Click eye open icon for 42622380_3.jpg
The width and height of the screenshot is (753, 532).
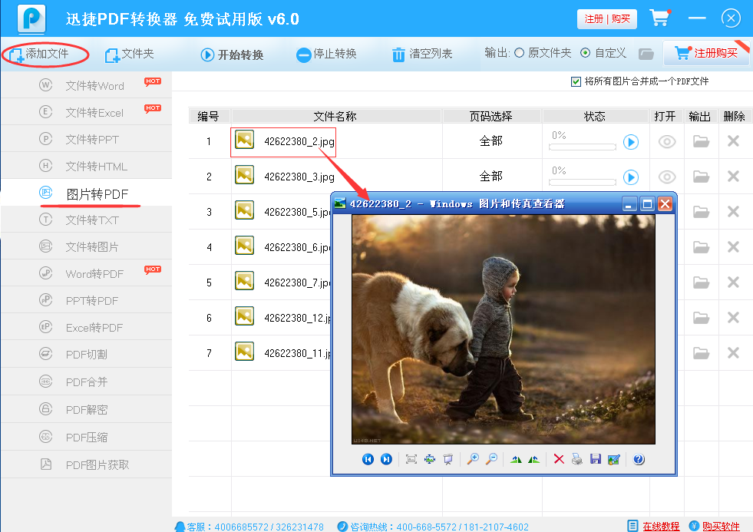point(666,177)
